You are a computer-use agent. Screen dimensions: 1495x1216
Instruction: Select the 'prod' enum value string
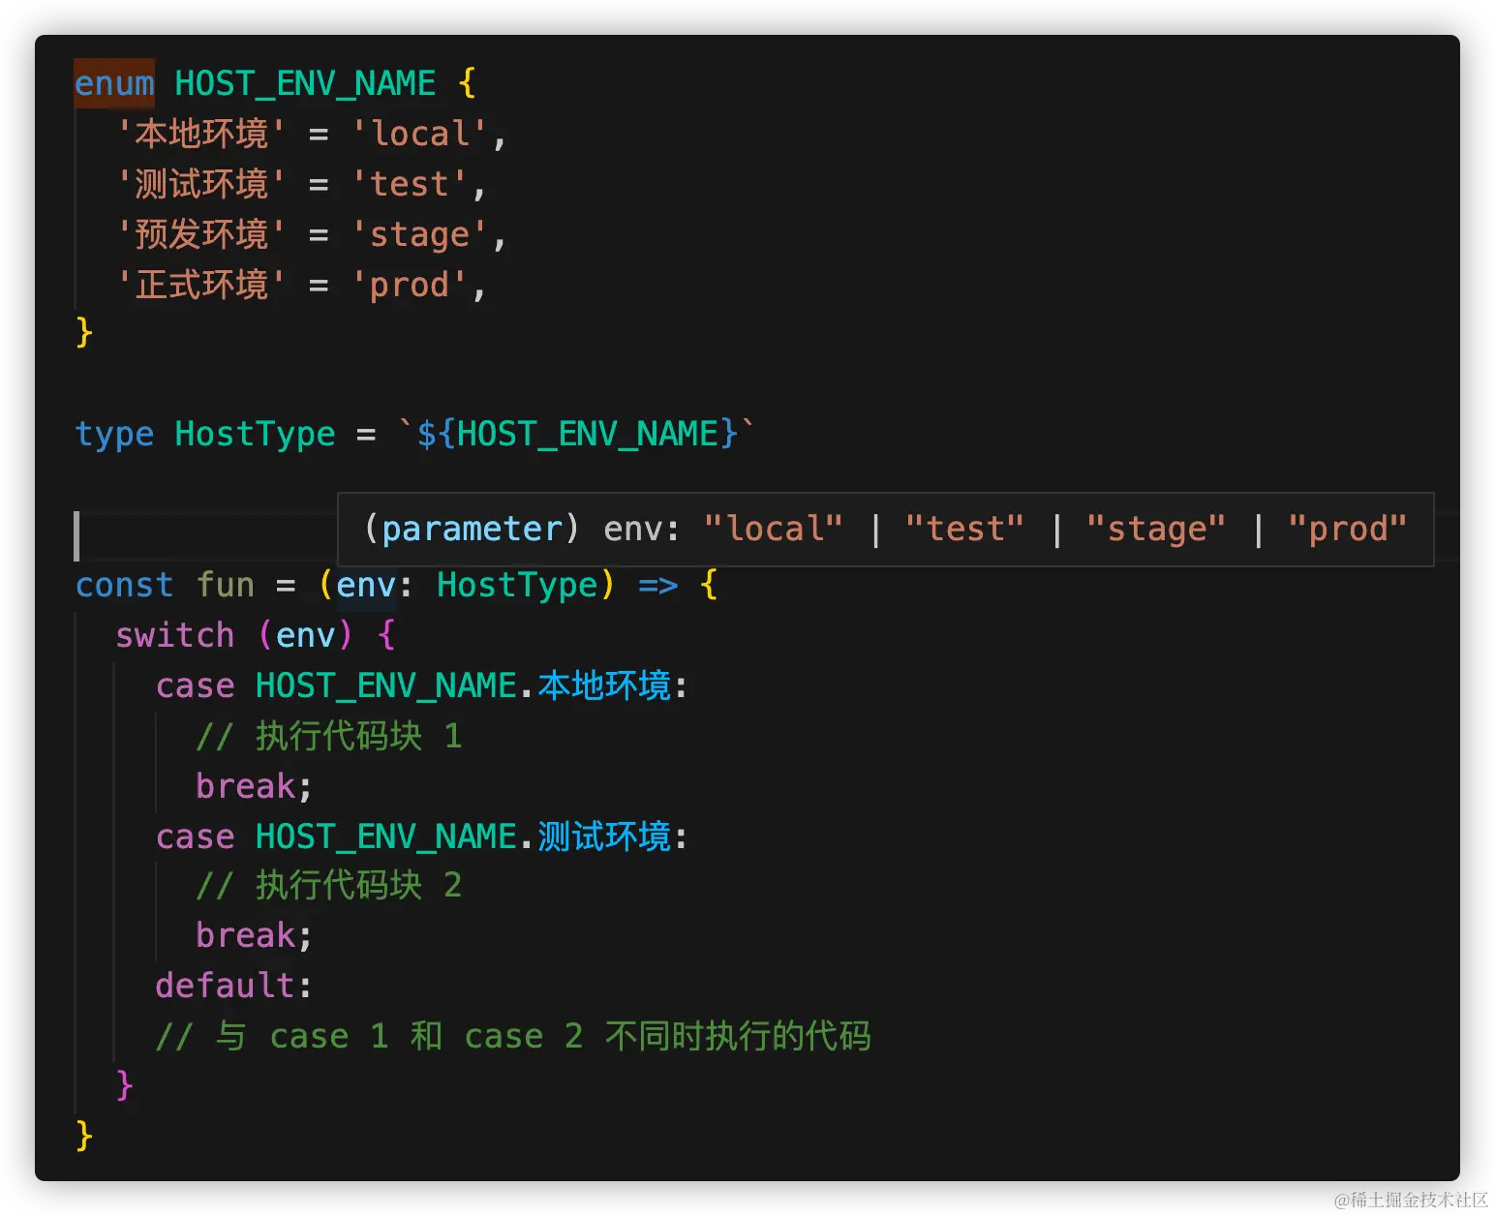(x=410, y=285)
